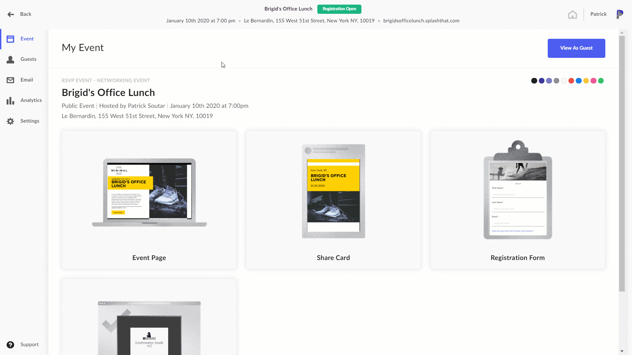Select the Email menu label
The height and width of the screenshot is (355, 632).
tap(27, 80)
